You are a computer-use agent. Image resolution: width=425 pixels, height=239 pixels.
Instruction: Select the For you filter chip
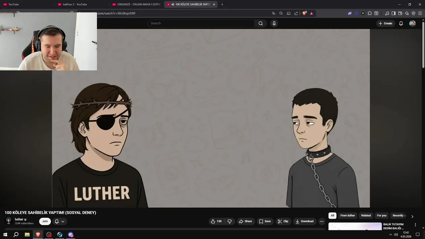click(382, 215)
